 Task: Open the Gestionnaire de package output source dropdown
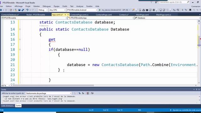point(48,94)
